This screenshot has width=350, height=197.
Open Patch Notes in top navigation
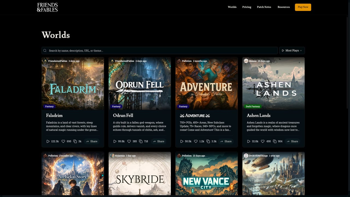click(264, 7)
